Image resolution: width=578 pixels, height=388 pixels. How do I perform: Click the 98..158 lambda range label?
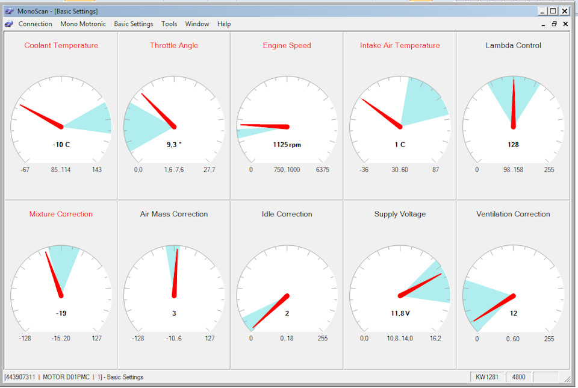tap(513, 170)
